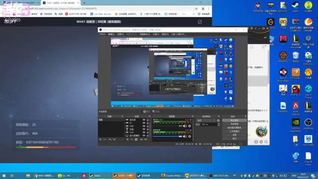318x179 pixels.
Task: Open transition properties gear in OBS
Action: 218,121
